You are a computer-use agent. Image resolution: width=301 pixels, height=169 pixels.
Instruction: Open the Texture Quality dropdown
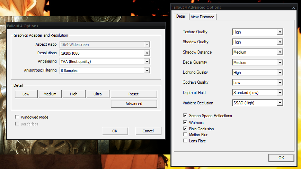pyautogui.click(x=257, y=32)
